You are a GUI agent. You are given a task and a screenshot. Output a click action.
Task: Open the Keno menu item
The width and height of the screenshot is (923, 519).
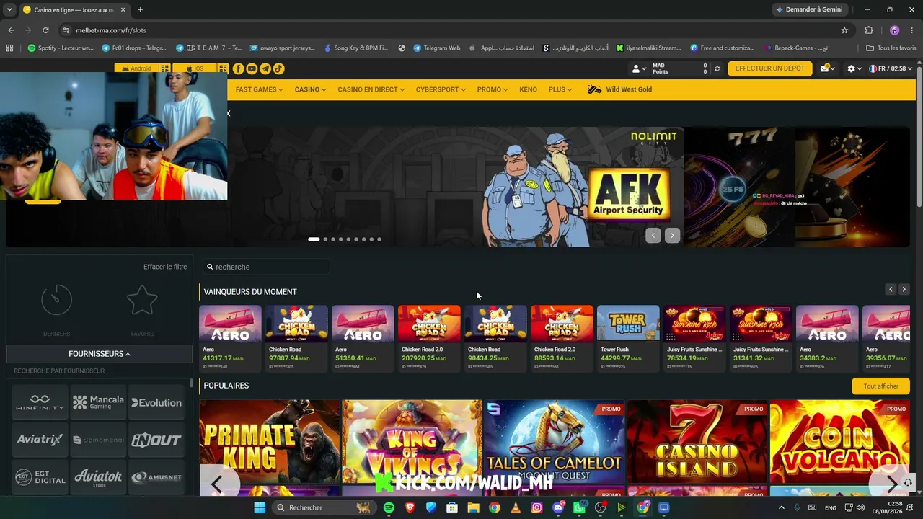528,89
